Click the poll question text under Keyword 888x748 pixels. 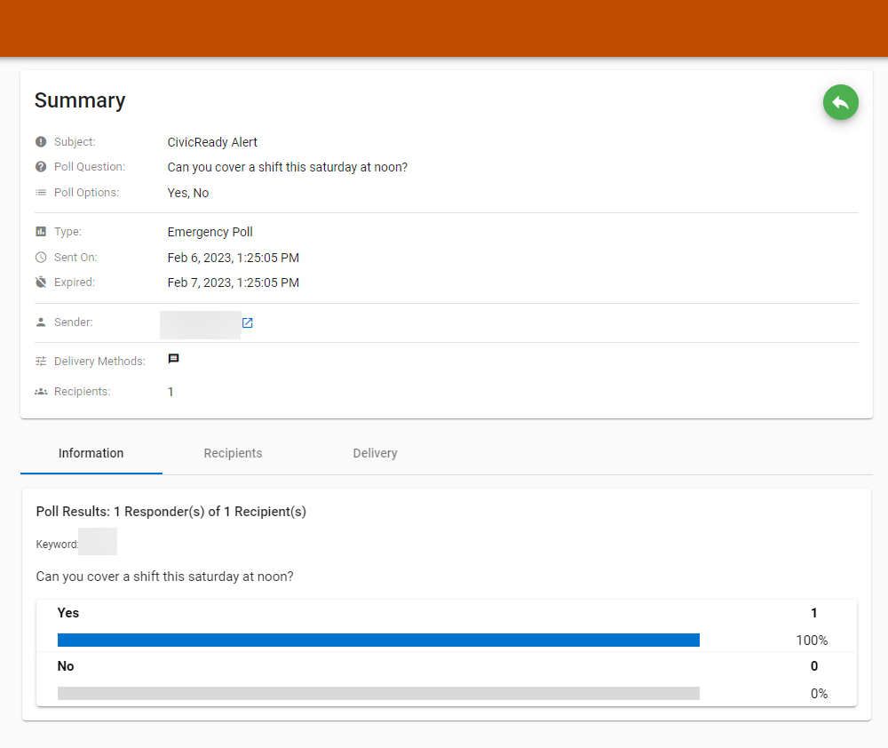pyautogui.click(x=165, y=577)
